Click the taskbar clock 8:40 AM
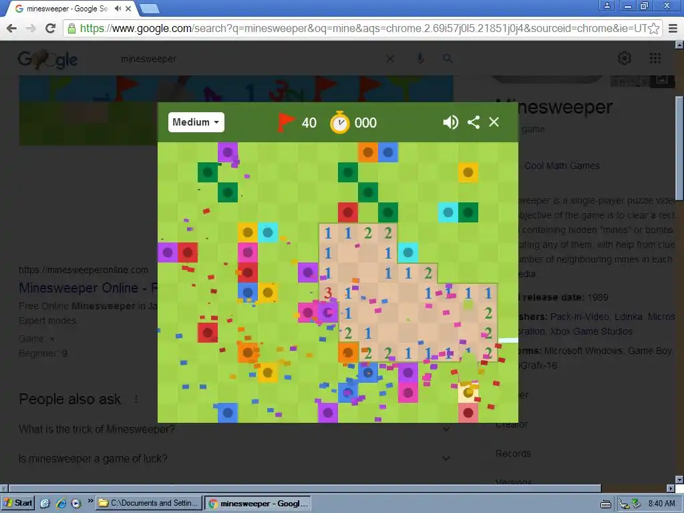 (661, 504)
